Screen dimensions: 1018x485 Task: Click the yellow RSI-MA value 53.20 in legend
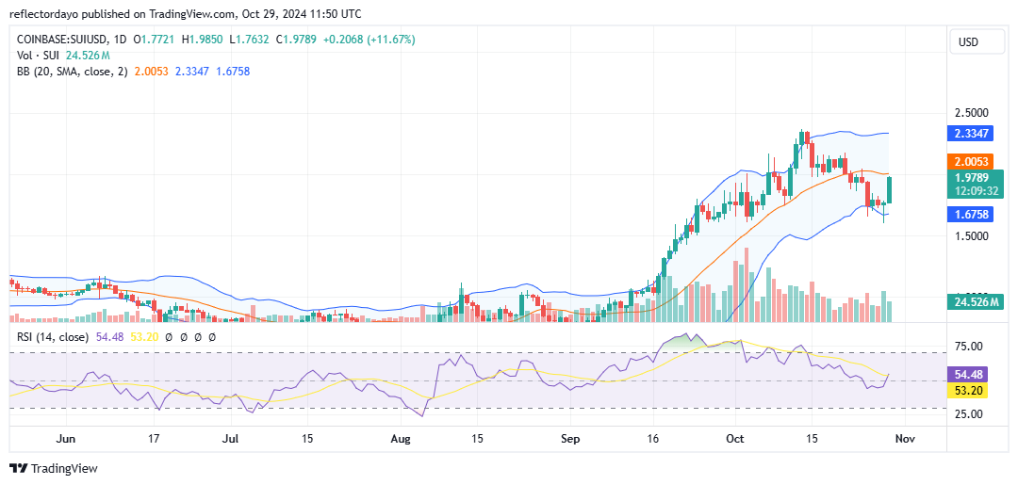(x=144, y=337)
